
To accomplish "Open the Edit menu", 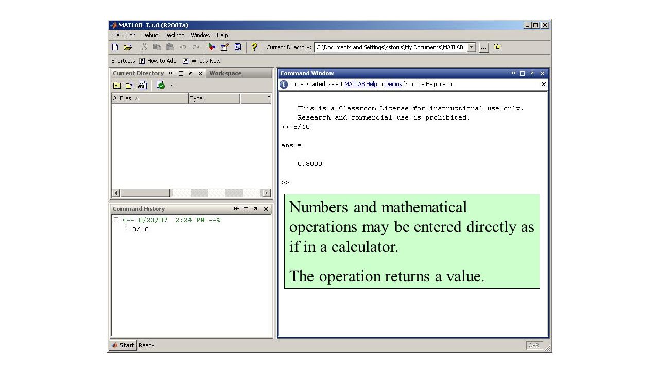I will [x=131, y=35].
